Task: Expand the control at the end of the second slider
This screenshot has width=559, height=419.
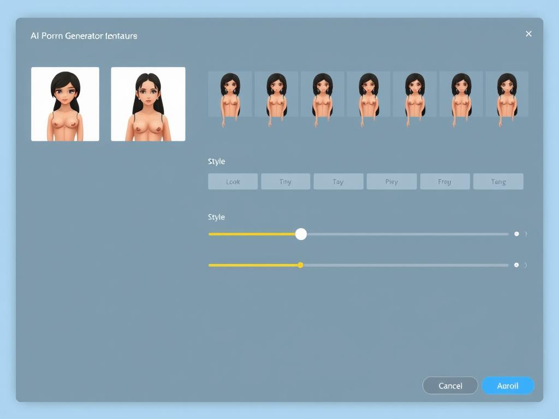Action: (516, 265)
